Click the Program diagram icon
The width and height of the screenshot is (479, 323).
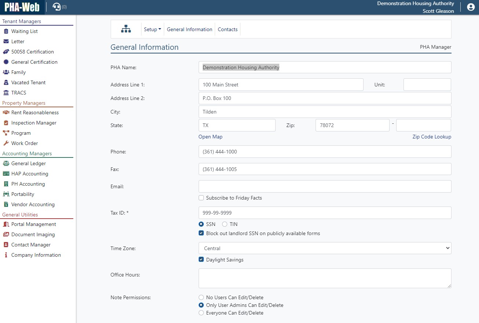[6, 133]
